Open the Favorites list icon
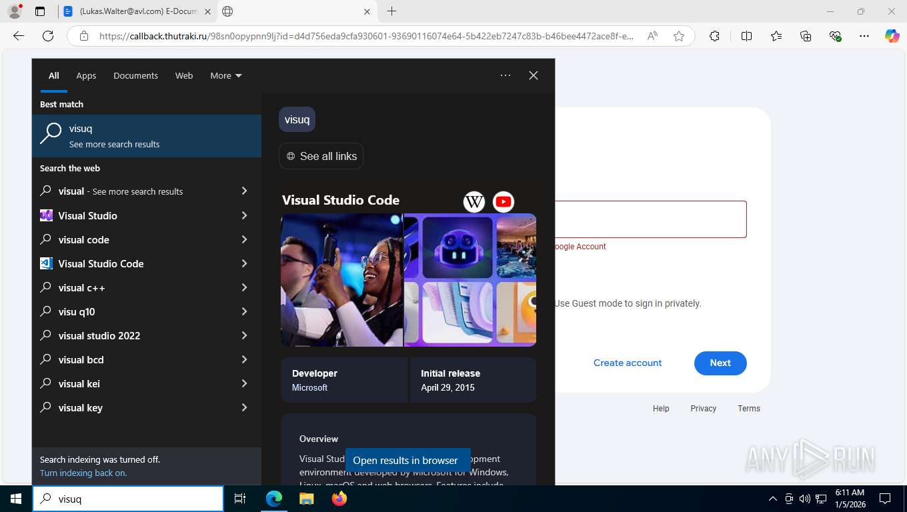This screenshot has height=512, width=907. [x=776, y=36]
